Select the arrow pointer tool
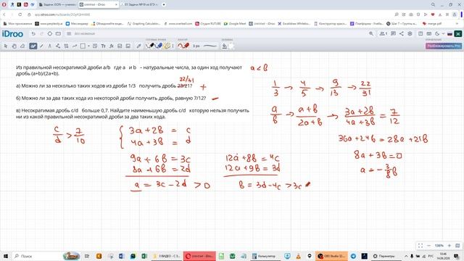The width and height of the screenshot is (464, 261). 6,46
